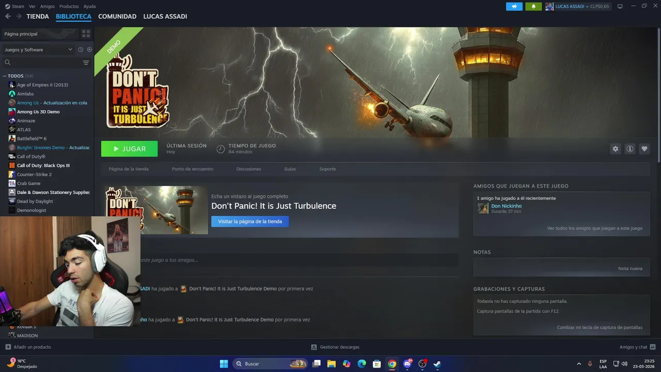
Task: Open Discord from the taskbar
Action: click(407, 364)
